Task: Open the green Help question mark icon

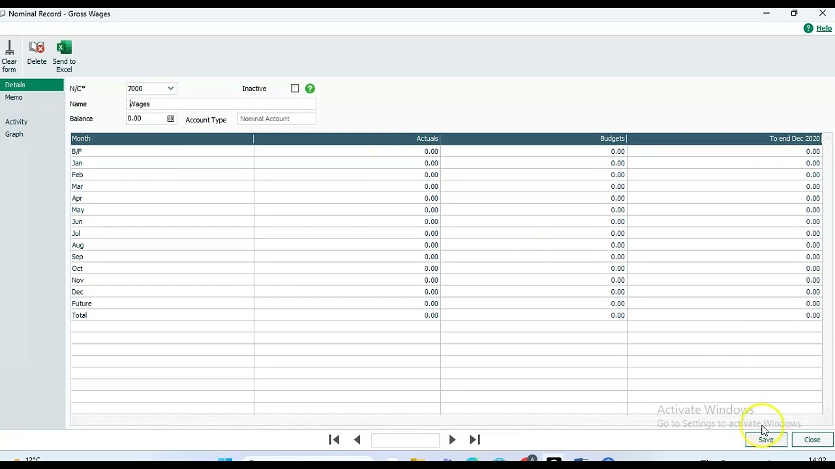Action: [808, 28]
